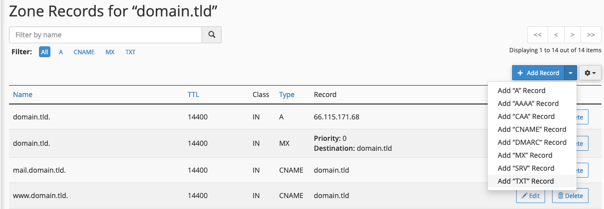Filter records by A type
Viewport: 604px width, 209px height.
61,52
